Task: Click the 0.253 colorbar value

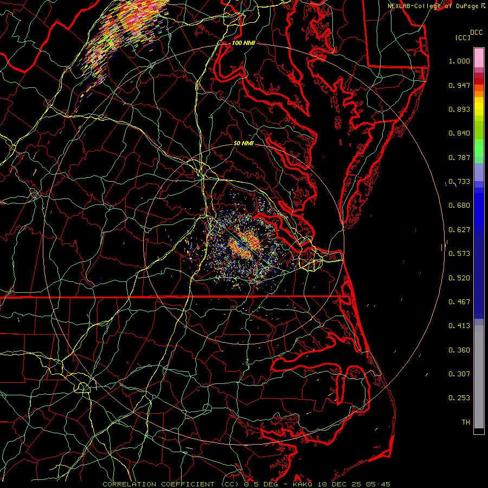Action: pyautogui.click(x=459, y=398)
